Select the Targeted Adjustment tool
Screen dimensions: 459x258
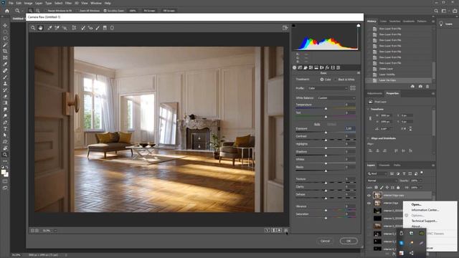click(65, 28)
